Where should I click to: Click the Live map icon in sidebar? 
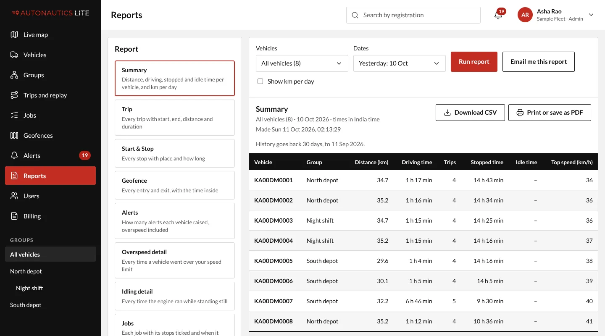click(x=14, y=35)
